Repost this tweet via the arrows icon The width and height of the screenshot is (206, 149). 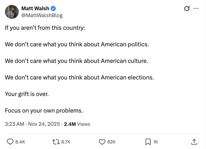click(x=56, y=142)
